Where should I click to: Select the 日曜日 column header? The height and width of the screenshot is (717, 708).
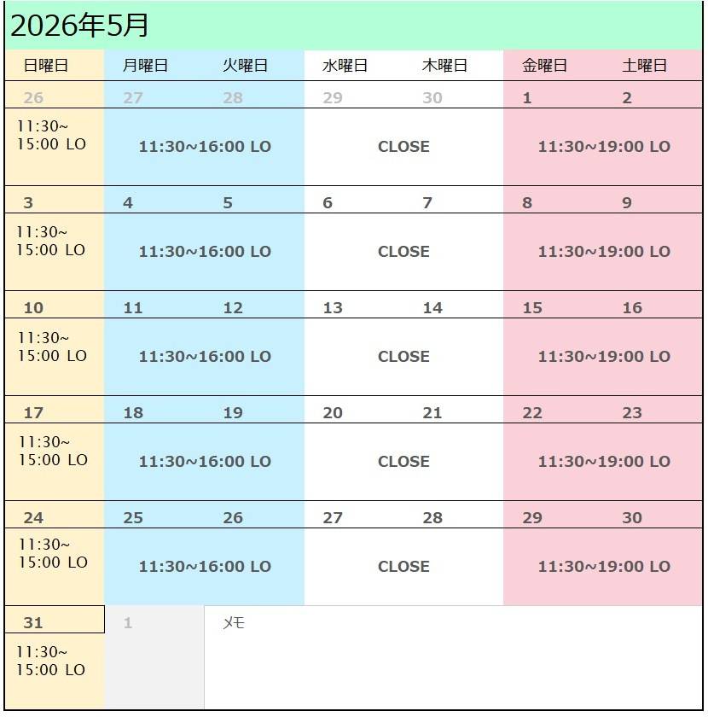click(46, 66)
